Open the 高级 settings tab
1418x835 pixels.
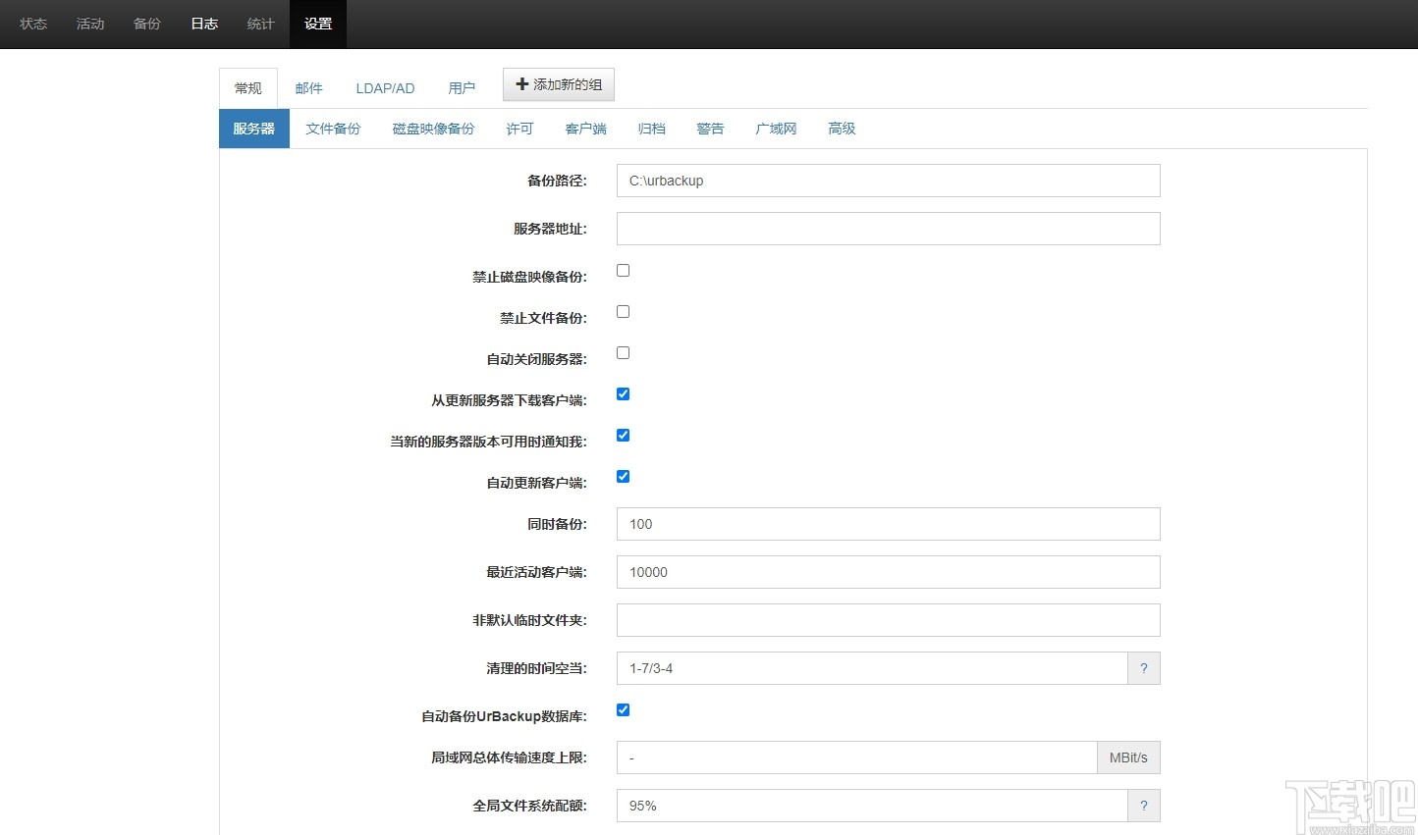click(x=841, y=129)
